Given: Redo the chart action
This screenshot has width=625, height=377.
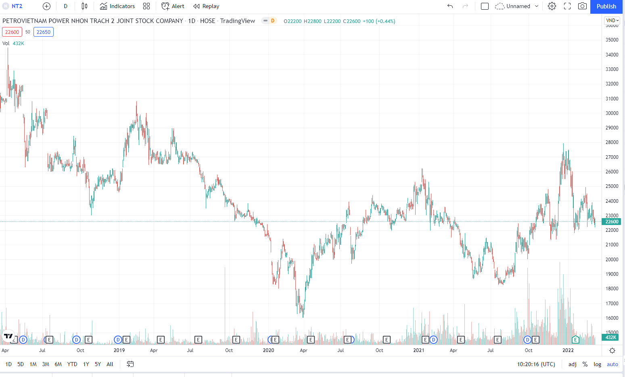Looking at the screenshot, I should pyautogui.click(x=465, y=6).
